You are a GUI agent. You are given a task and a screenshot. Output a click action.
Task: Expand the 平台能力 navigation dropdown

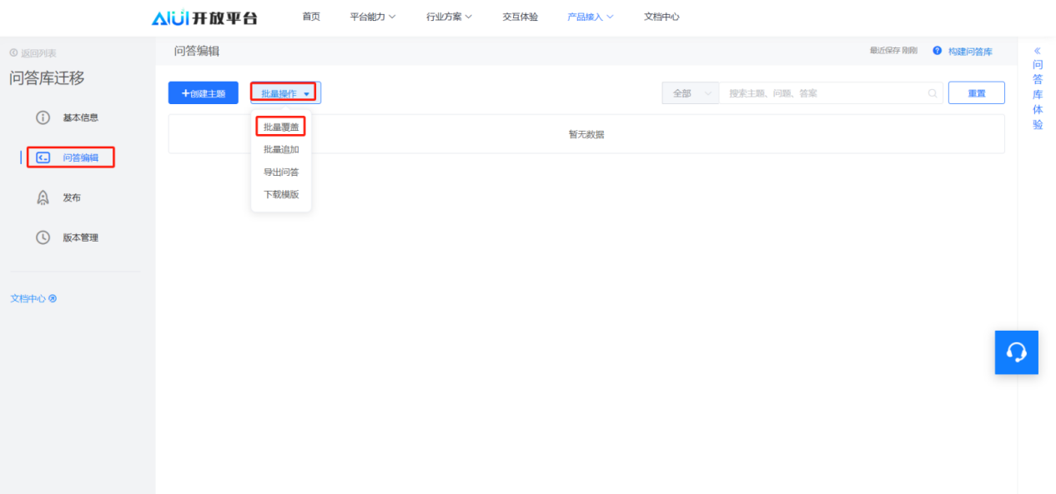[x=372, y=17]
